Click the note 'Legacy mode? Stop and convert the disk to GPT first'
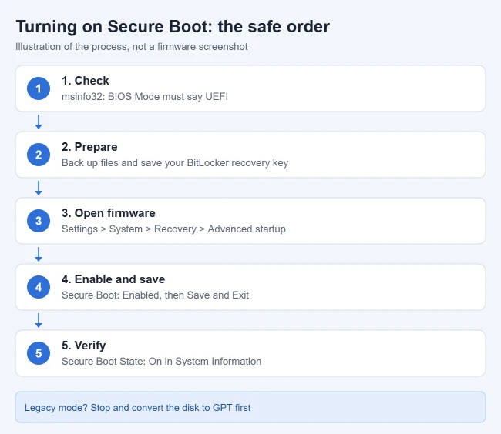This screenshot has width=501, height=434. (250, 407)
